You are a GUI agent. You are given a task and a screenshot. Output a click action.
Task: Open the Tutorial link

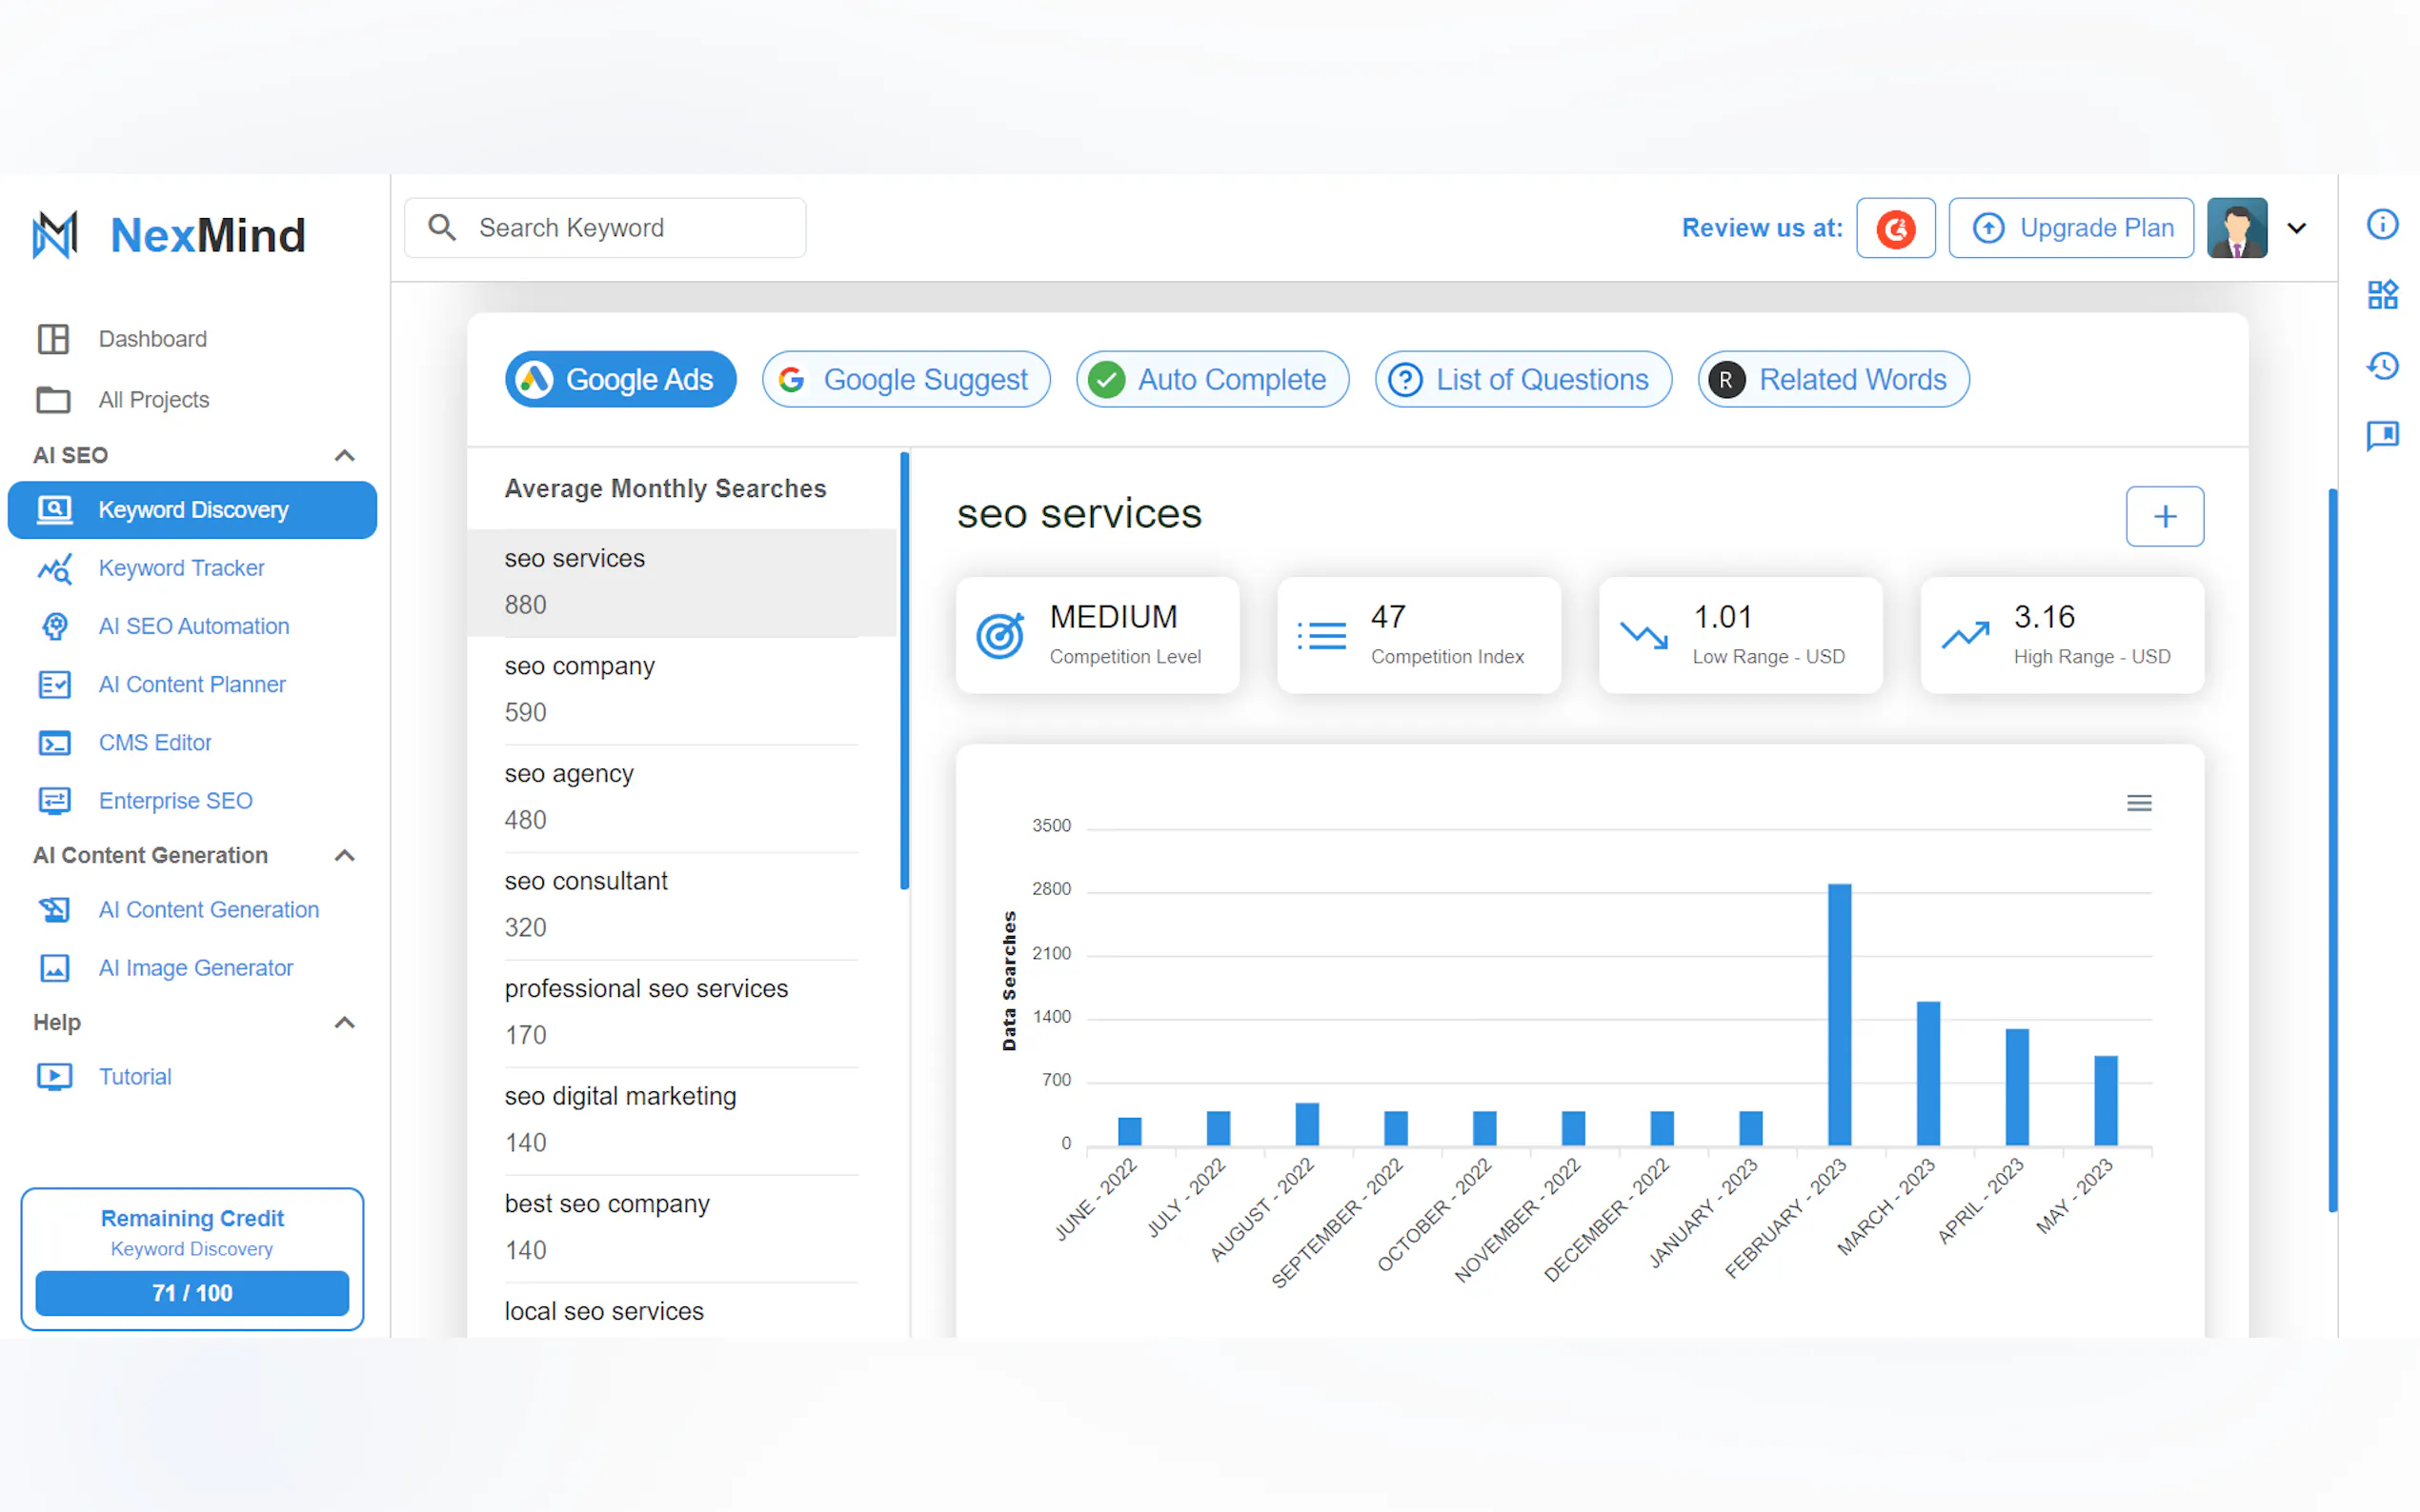click(x=134, y=1077)
